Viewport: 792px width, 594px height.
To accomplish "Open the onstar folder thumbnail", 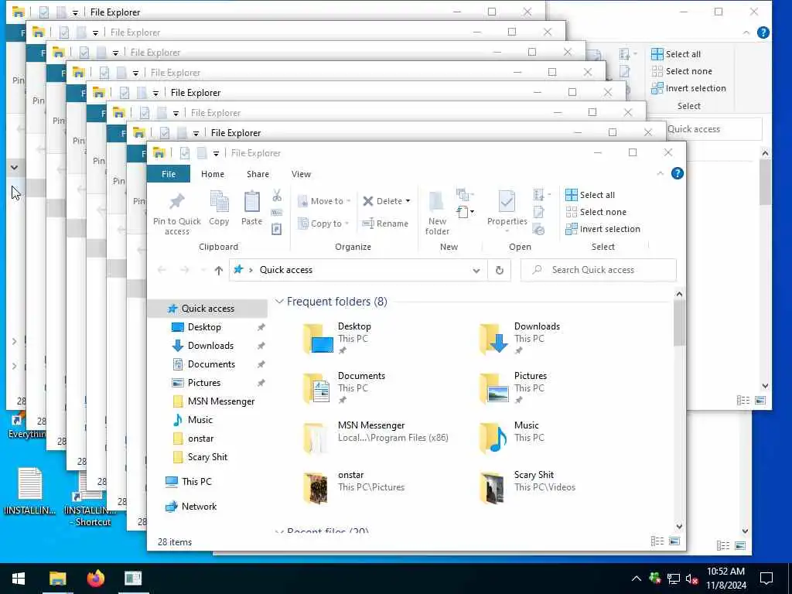I will coord(316,488).
